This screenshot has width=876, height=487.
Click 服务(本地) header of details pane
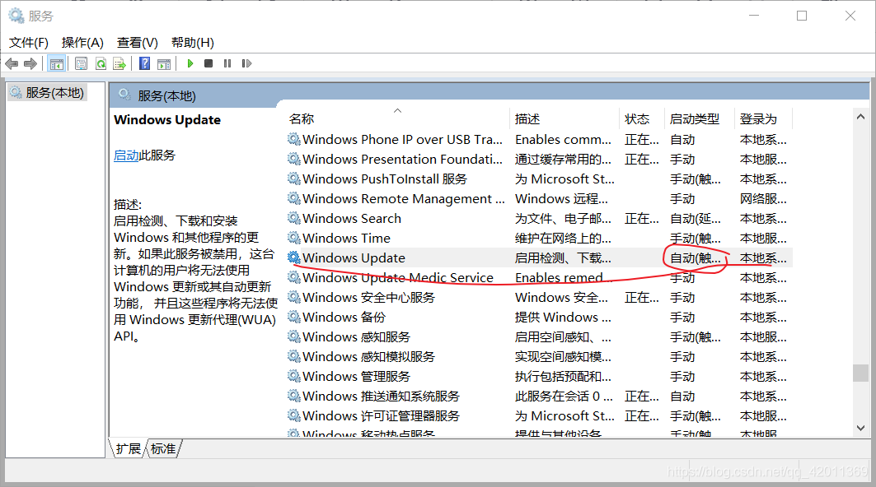166,96
